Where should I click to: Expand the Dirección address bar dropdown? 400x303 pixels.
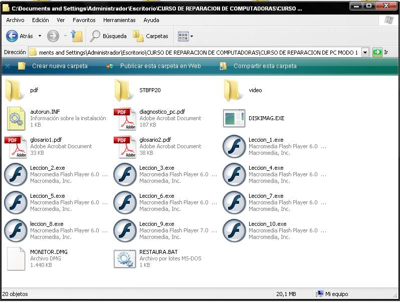tap(365, 53)
